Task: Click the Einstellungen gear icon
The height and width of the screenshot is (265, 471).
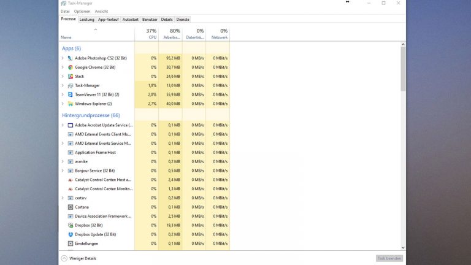Action: pyautogui.click(x=71, y=244)
